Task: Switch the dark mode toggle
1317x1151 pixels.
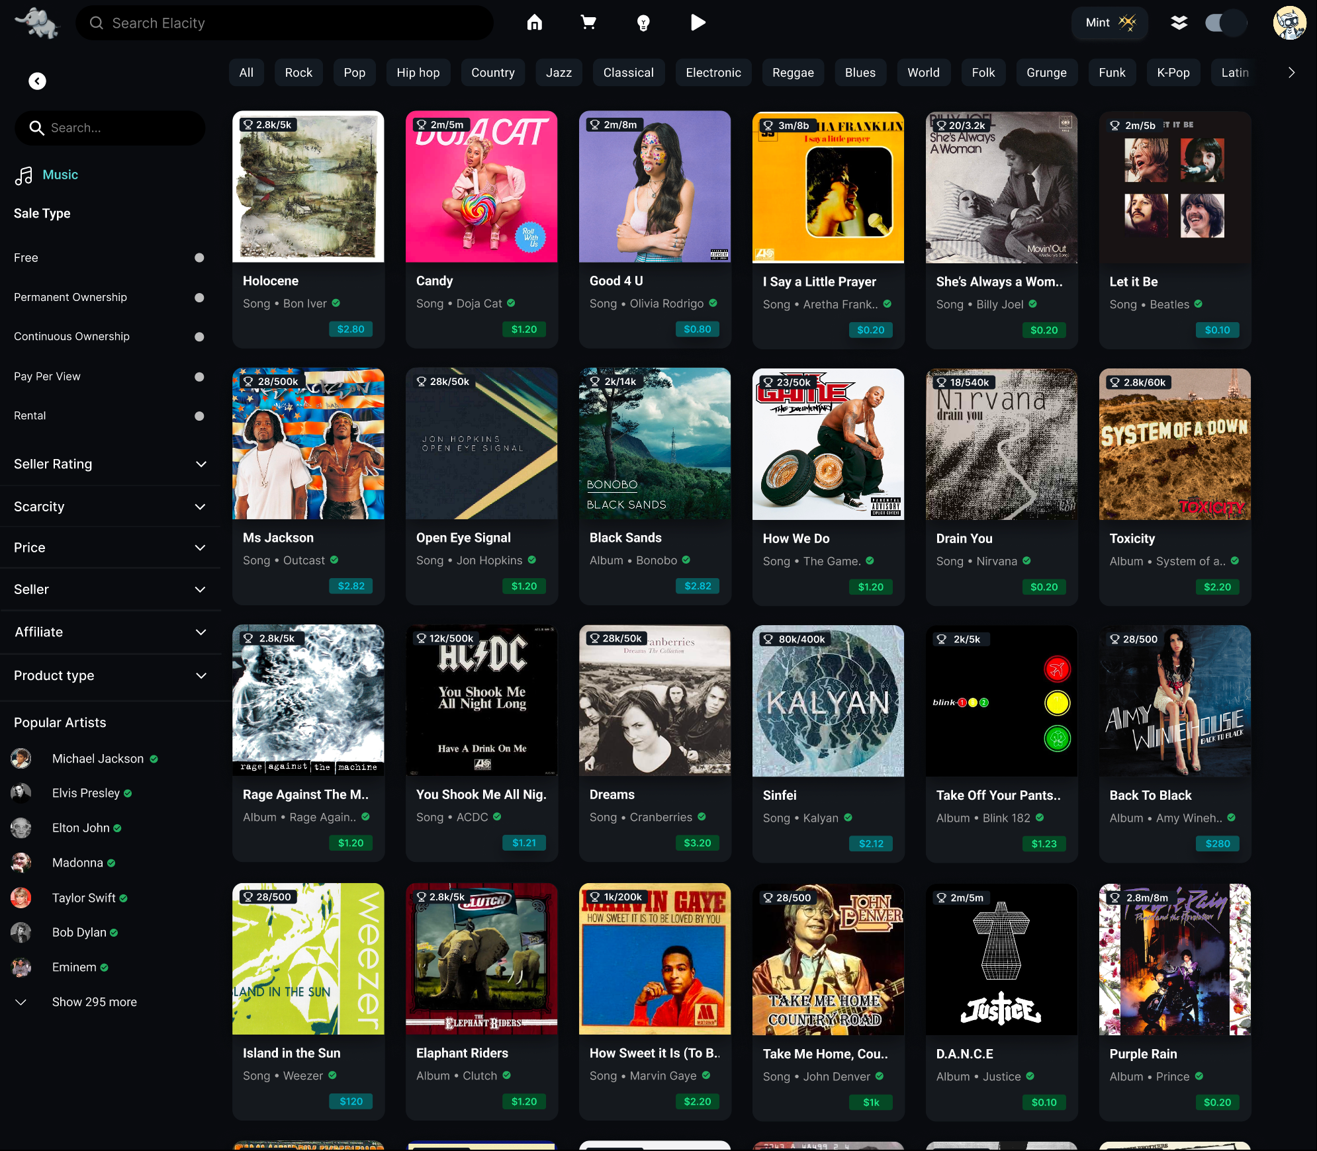Action: pos(1226,22)
